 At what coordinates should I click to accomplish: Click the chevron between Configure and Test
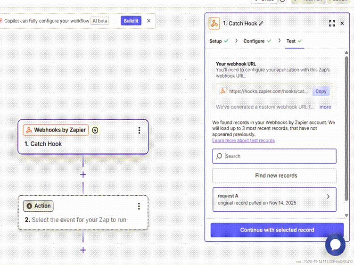pyautogui.click(x=279, y=41)
